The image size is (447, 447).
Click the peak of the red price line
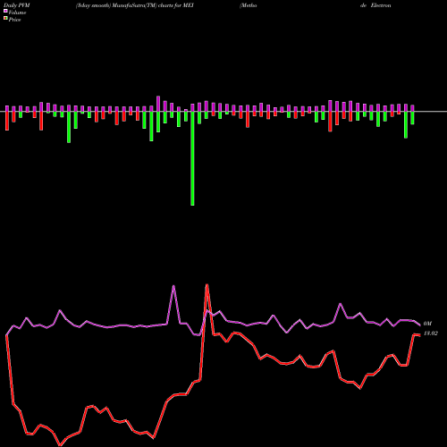(x=207, y=285)
